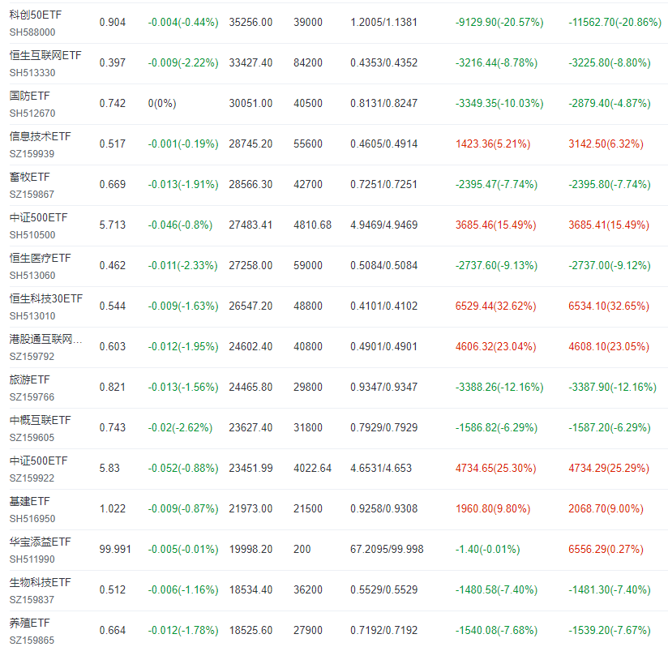The width and height of the screenshot is (668, 647).
Task: Select the code SH513010
Action: 32,316
